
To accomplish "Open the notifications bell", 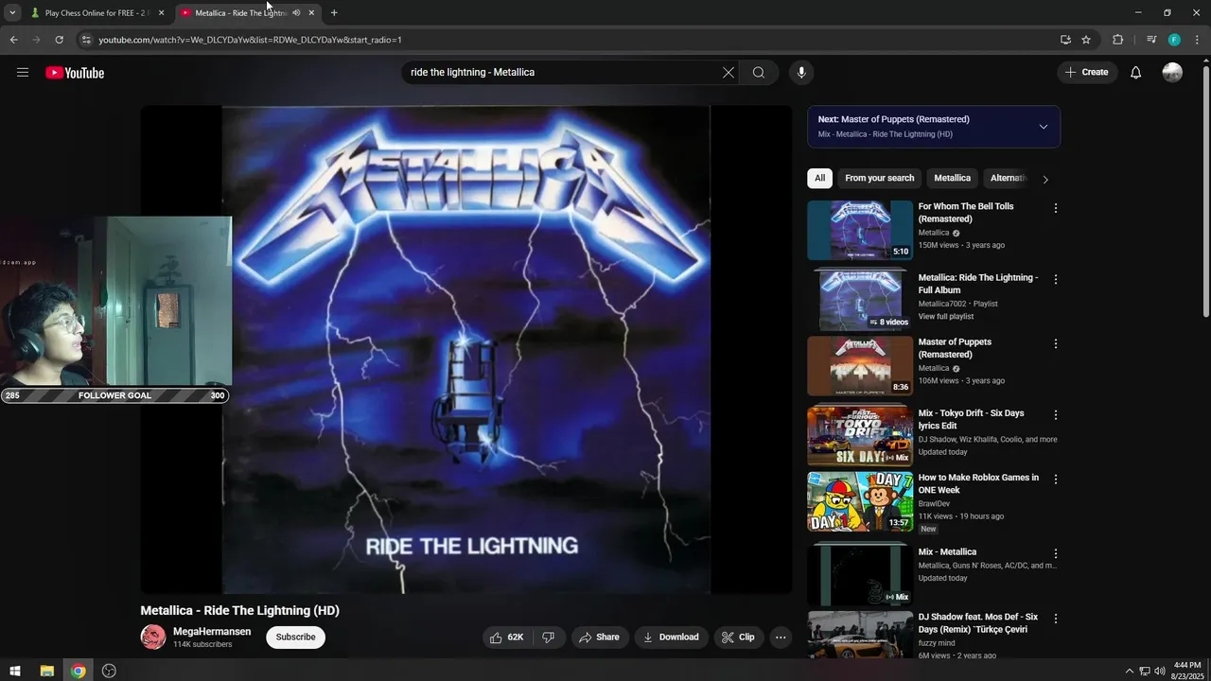I will (1136, 73).
